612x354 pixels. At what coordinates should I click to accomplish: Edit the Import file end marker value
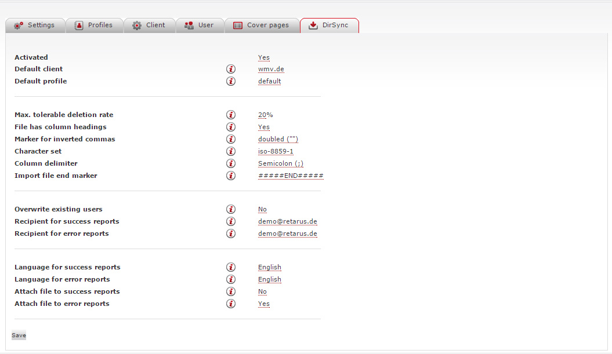(291, 176)
